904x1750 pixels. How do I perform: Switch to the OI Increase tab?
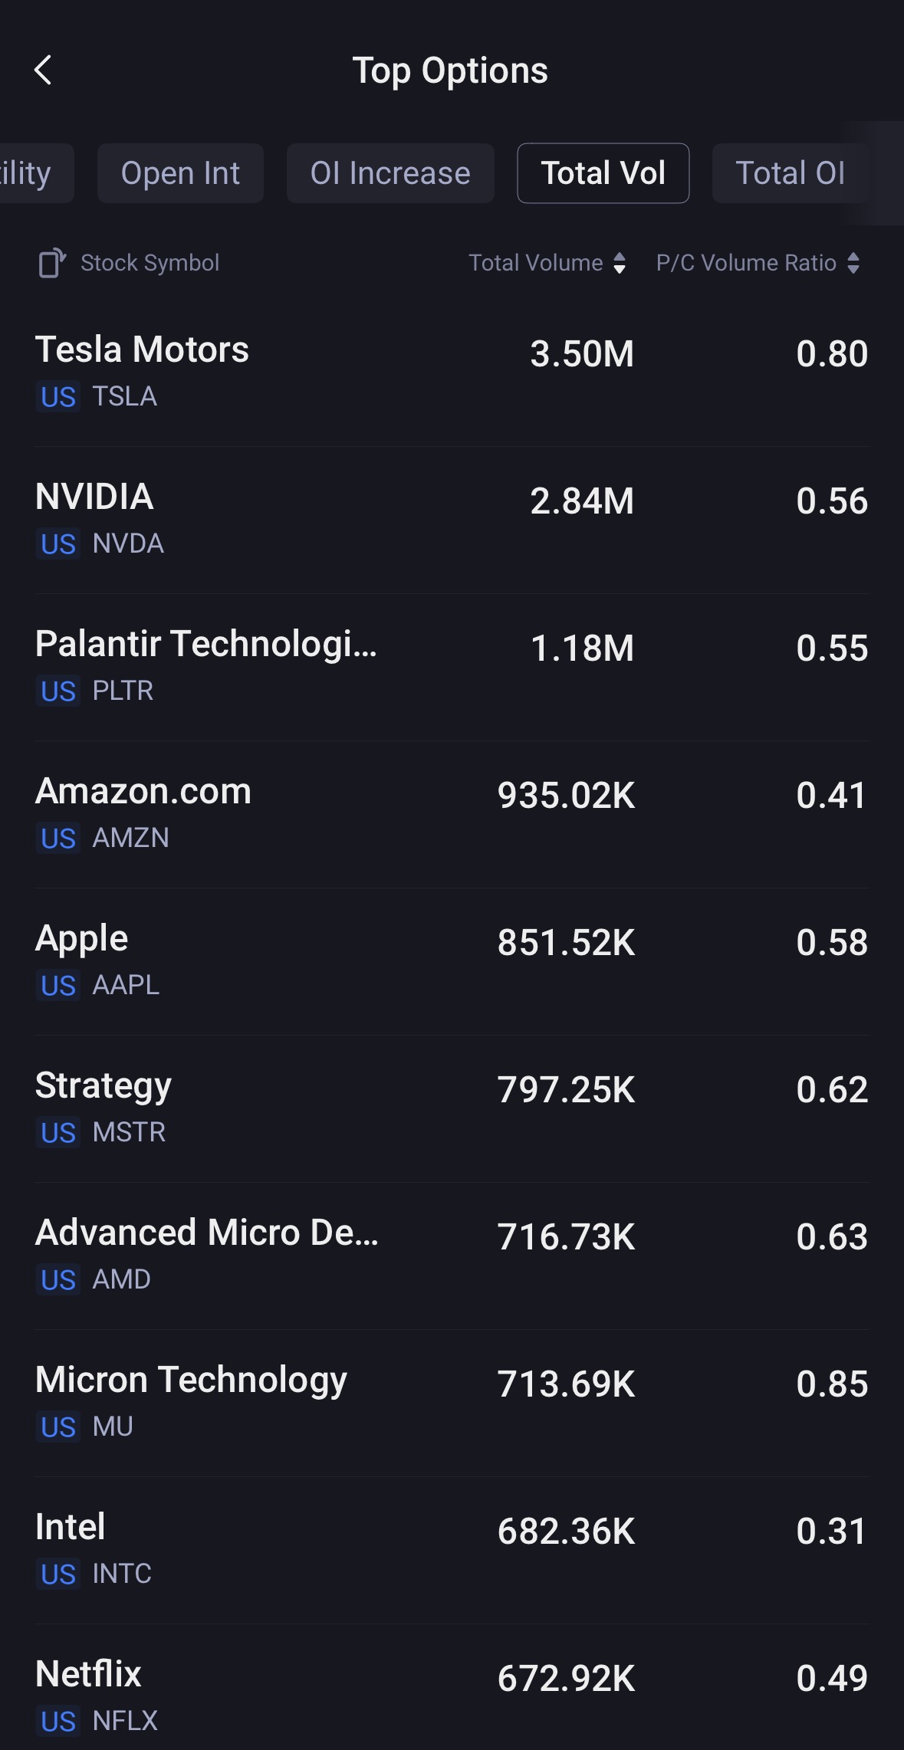(x=390, y=173)
